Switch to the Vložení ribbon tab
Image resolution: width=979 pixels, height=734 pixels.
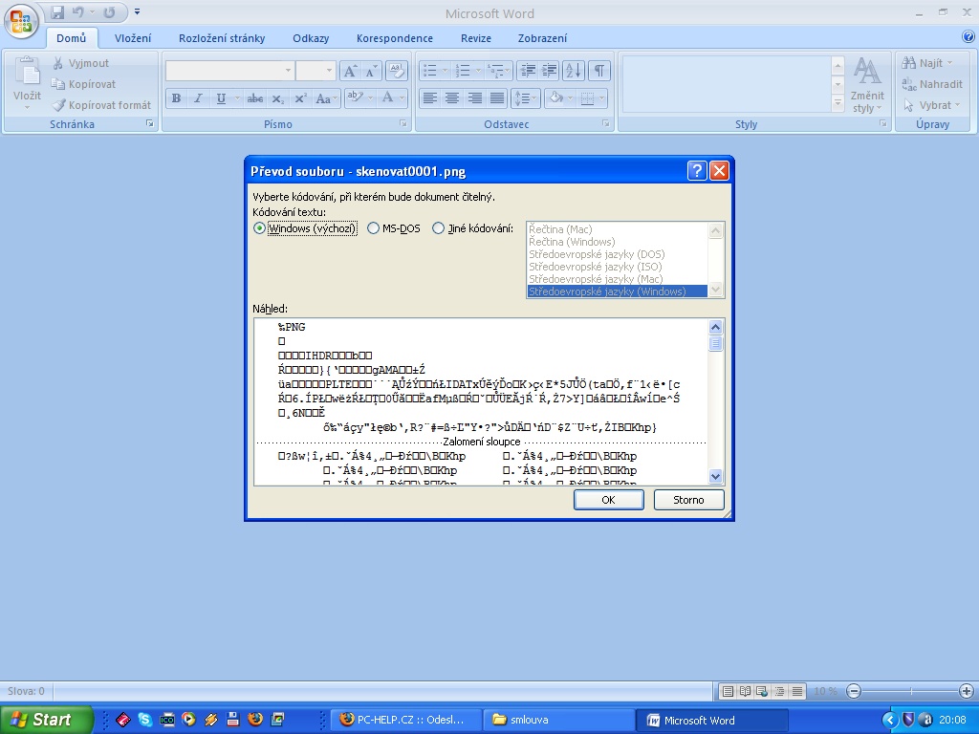click(133, 38)
